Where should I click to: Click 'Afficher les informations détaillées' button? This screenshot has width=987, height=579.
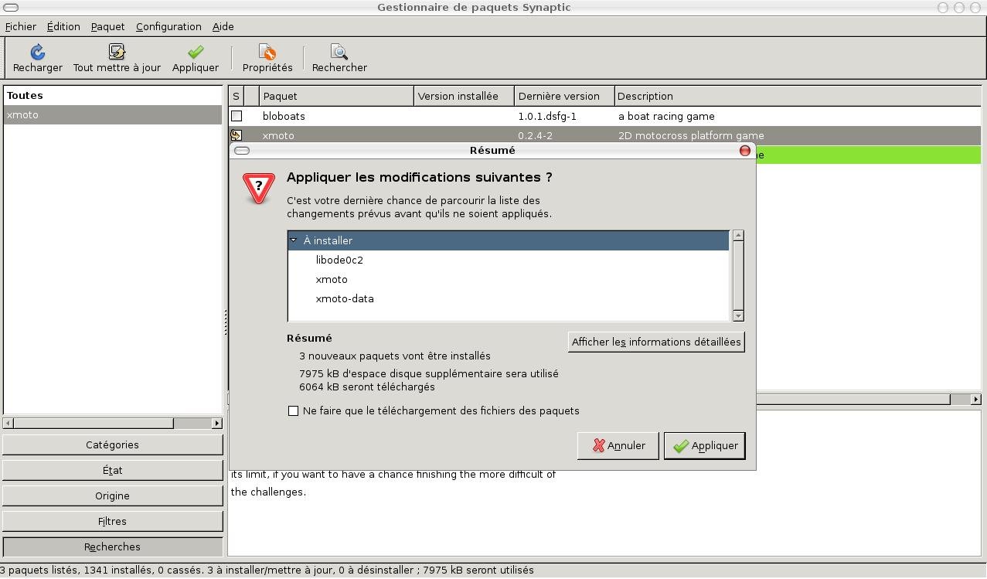click(656, 342)
